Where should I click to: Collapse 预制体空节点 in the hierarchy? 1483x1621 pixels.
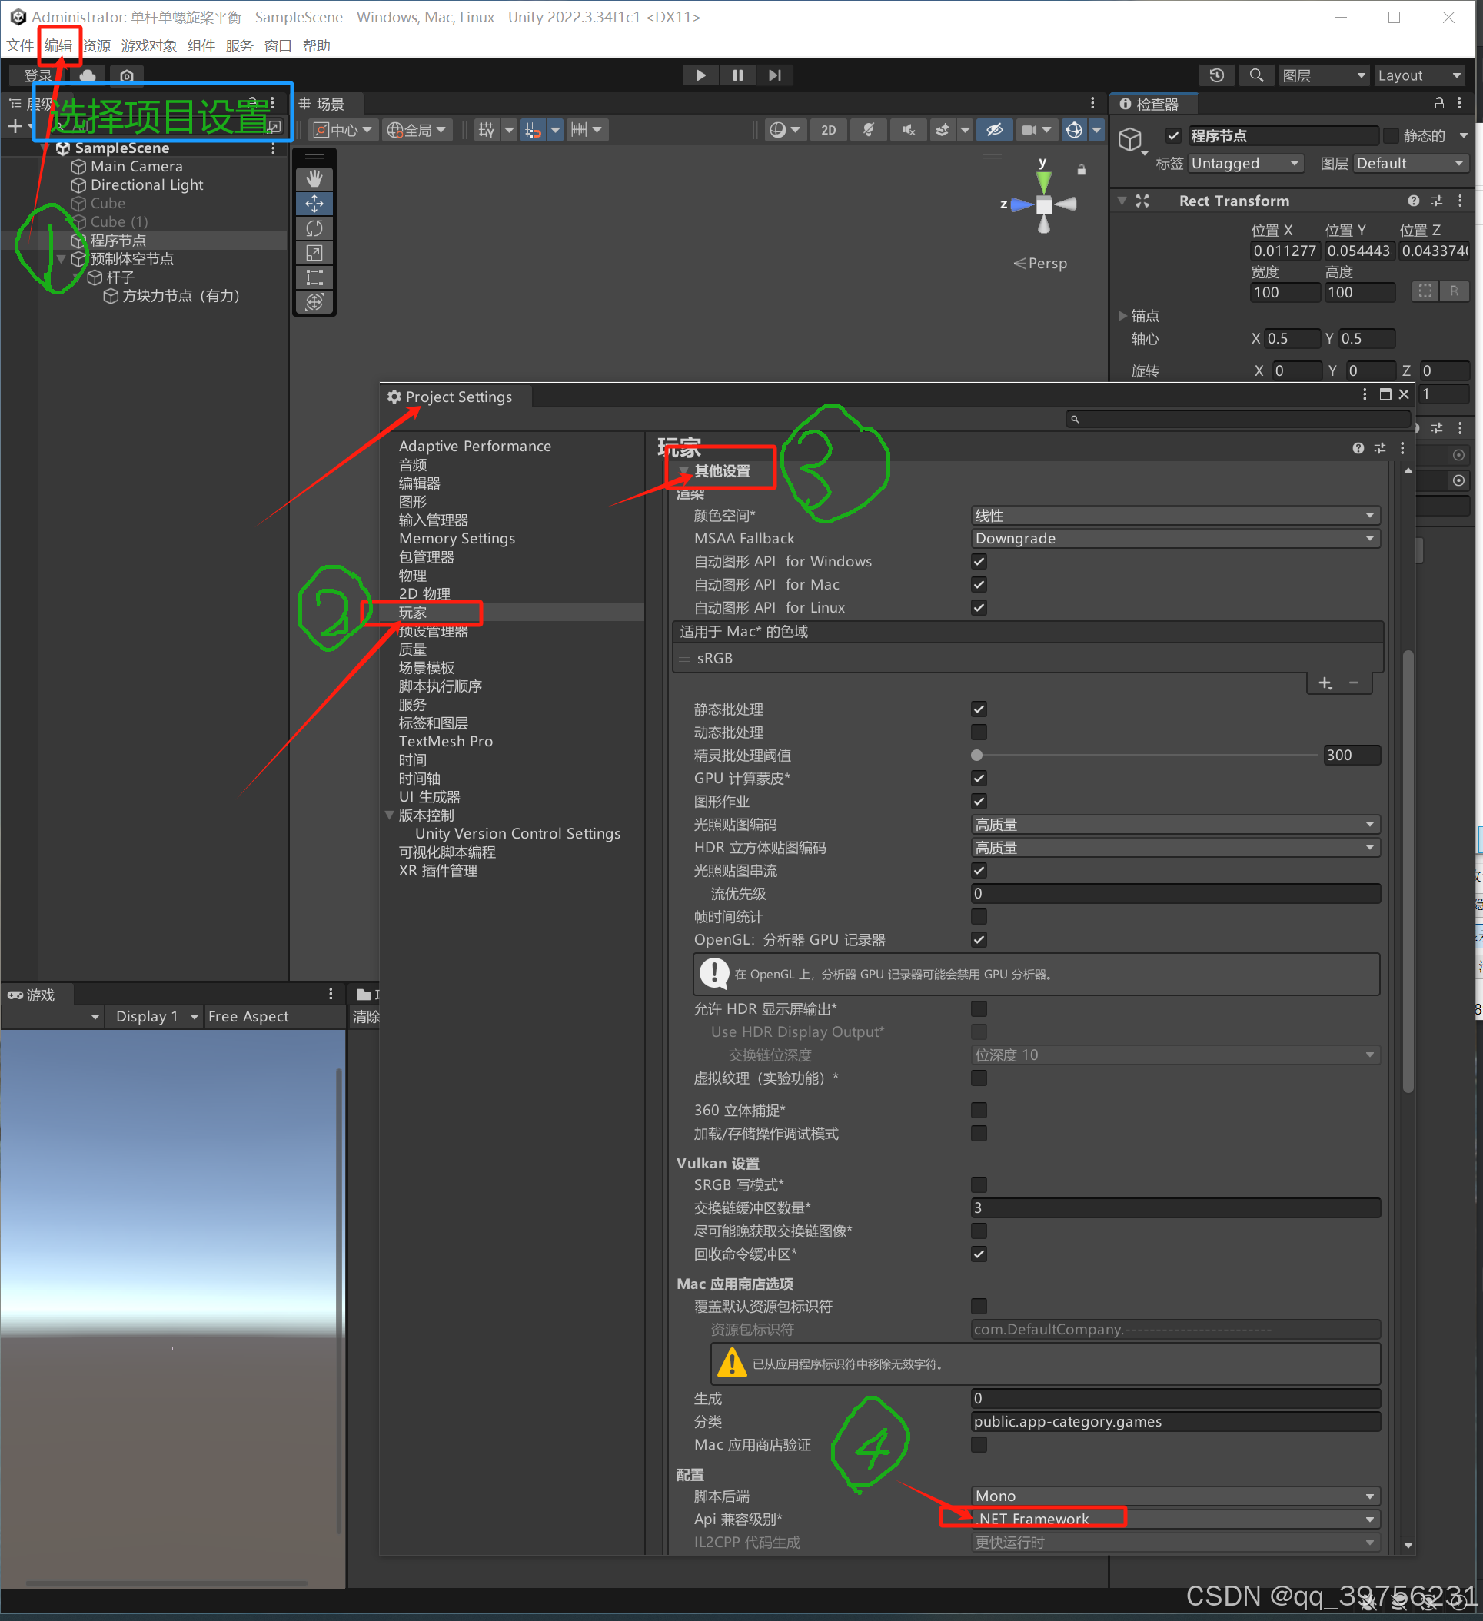pyautogui.click(x=62, y=259)
